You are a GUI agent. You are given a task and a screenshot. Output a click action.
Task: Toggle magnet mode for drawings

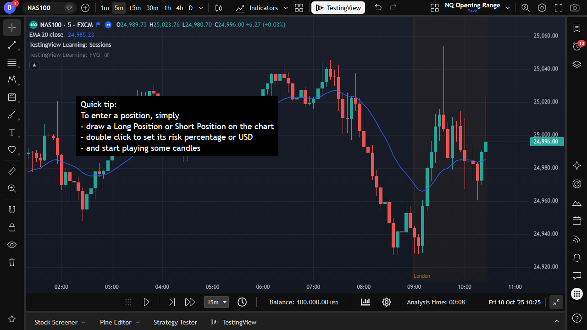tap(12, 209)
